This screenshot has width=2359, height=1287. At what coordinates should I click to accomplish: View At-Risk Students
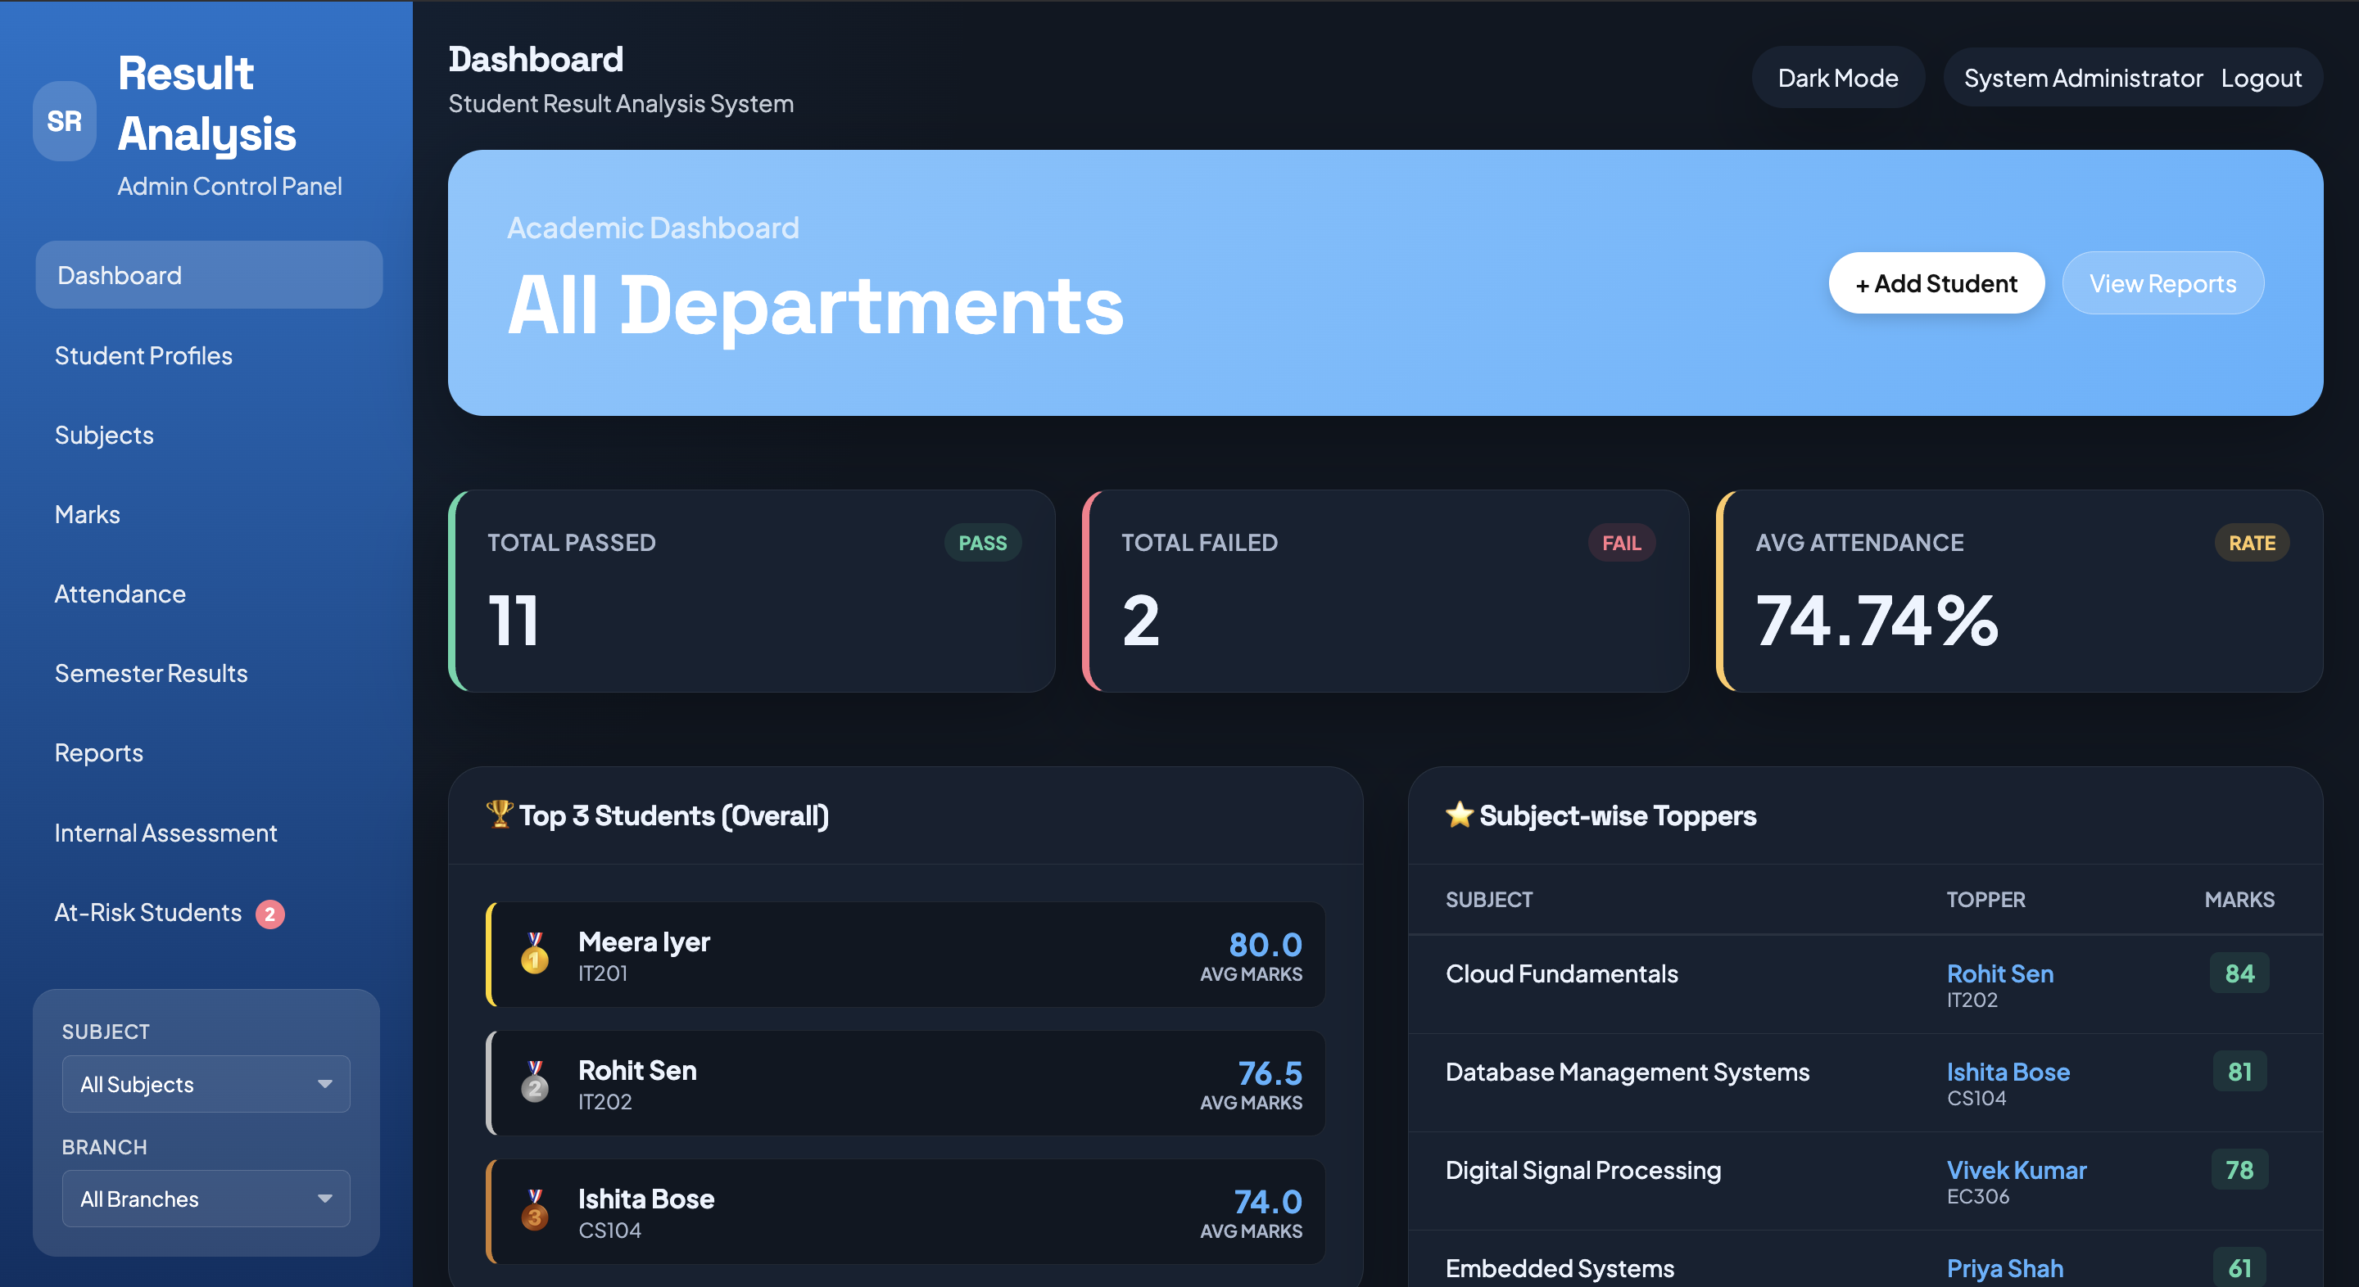148,913
